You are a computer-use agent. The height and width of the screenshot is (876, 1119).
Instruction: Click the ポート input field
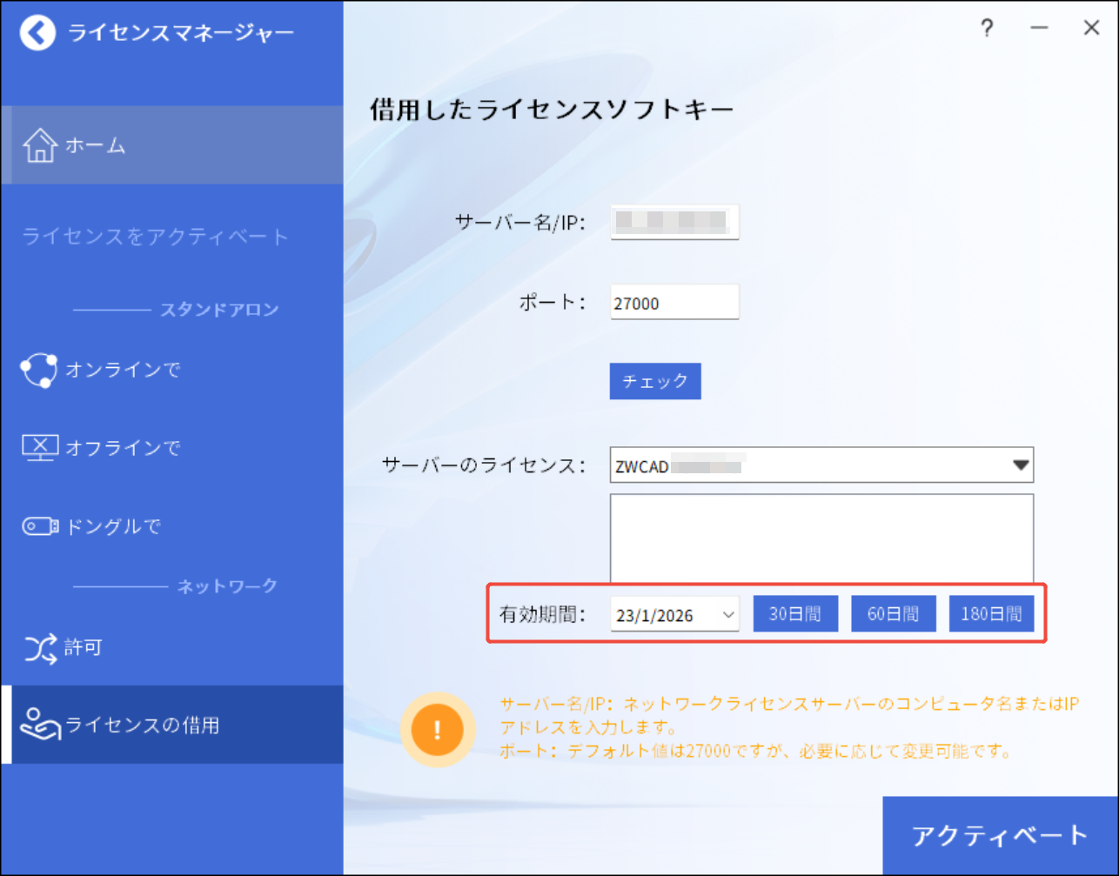tap(674, 302)
